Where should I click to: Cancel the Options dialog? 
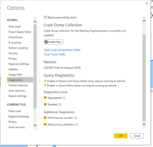137,136
